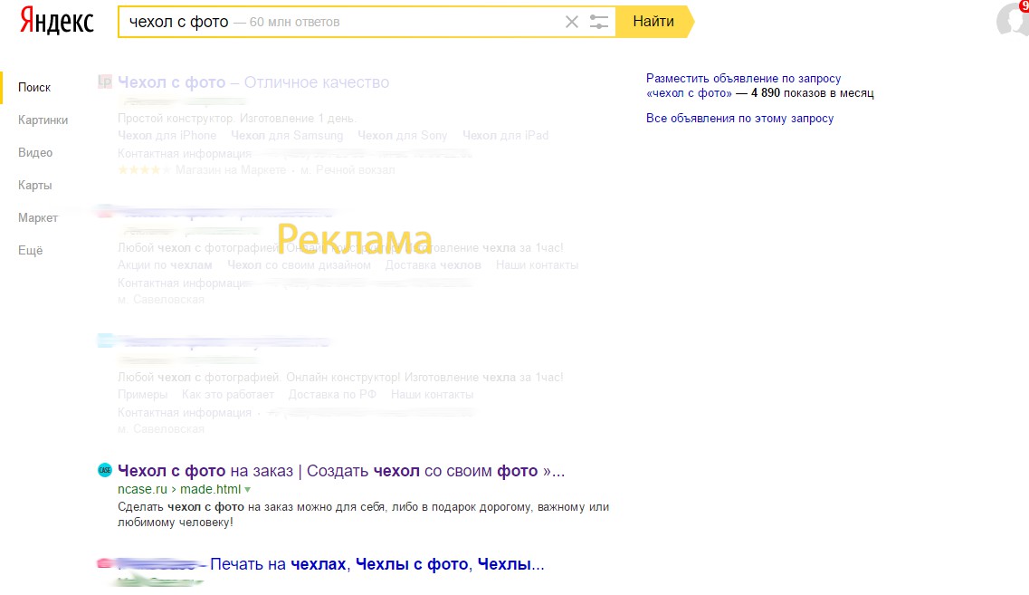The image size is (1029, 595).
Task: Open ad Чехол с фото – Отличное качество
Action: [253, 82]
